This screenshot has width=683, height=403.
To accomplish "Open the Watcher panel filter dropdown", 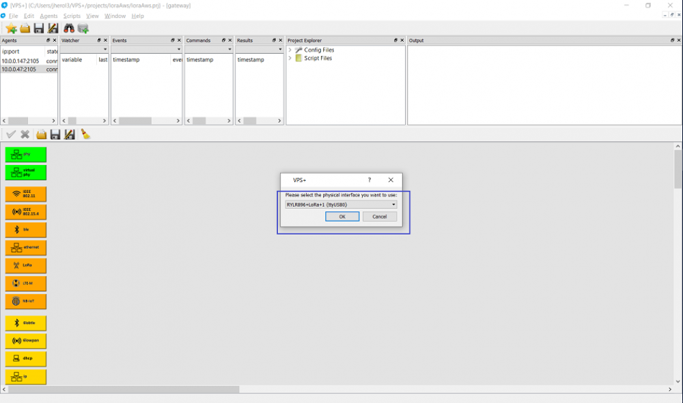I will pos(84,49).
